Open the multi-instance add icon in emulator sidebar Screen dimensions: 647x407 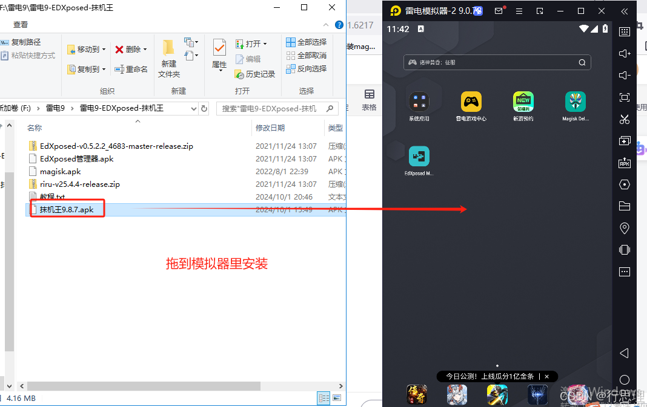625,141
